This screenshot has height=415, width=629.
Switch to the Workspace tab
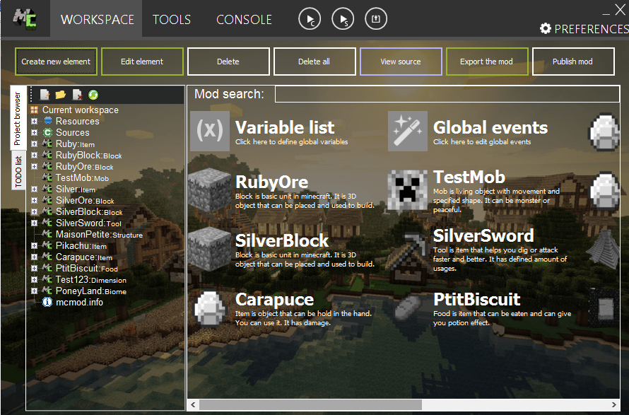coord(97,19)
